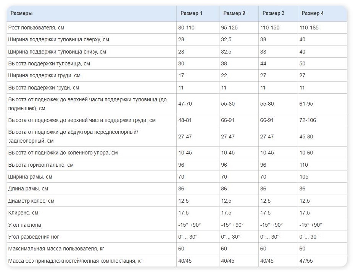The width and height of the screenshot is (353, 273).
Task: Select the "Клиренс, см" row label
Action: (23, 213)
